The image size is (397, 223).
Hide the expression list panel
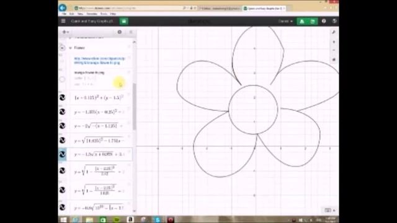click(x=131, y=32)
